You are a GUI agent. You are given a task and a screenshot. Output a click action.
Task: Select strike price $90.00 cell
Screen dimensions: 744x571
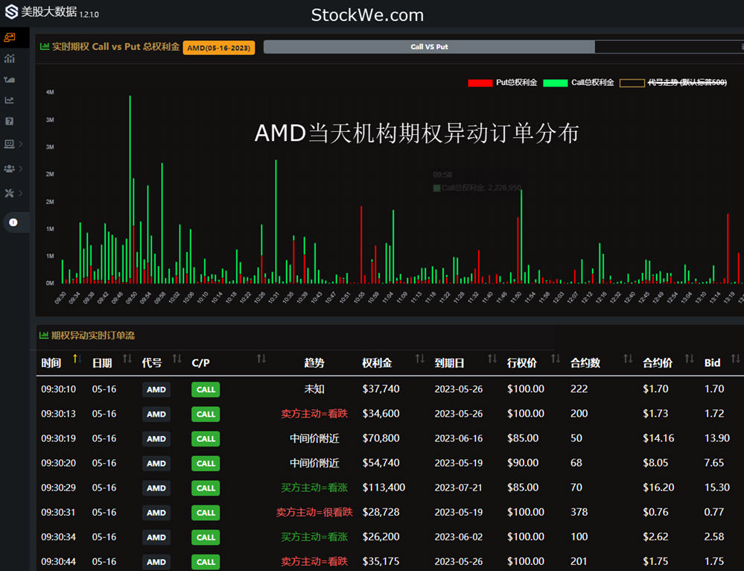pyautogui.click(x=522, y=463)
